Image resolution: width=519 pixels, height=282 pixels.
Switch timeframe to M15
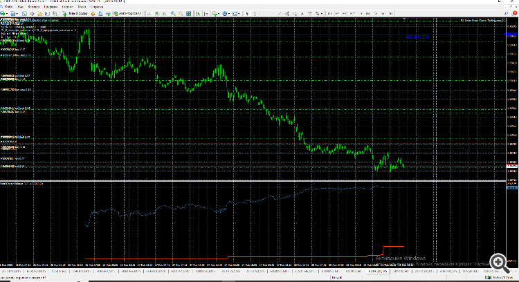pos(345,14)
